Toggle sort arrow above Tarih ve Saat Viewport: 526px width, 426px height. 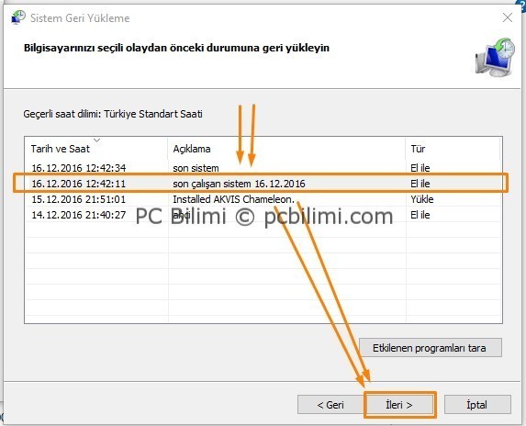97,140
